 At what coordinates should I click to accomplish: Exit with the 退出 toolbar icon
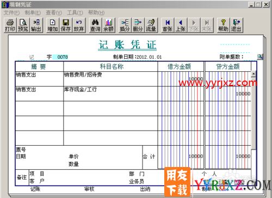coord(237,25)
